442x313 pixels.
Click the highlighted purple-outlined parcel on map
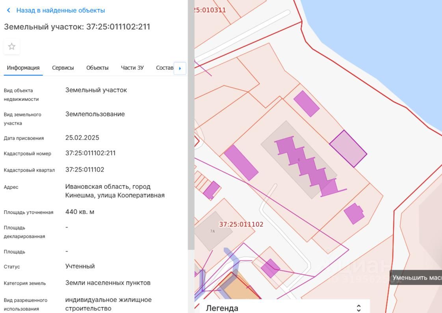point(348,149)
